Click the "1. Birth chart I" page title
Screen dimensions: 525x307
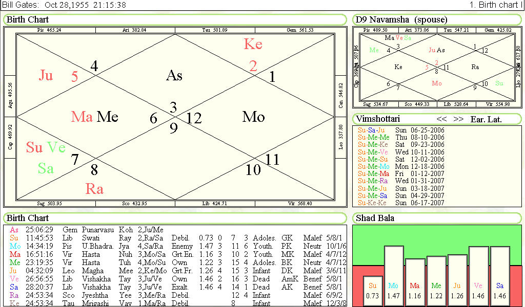tap(495, 5)
